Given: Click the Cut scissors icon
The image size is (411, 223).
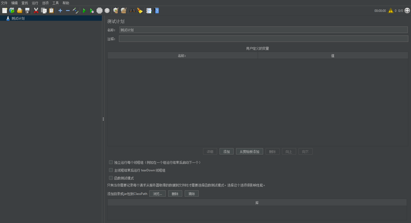Looking at the screenshot, I should 36,11.
